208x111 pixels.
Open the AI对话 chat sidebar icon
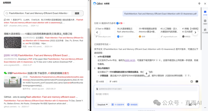[205, 13]
